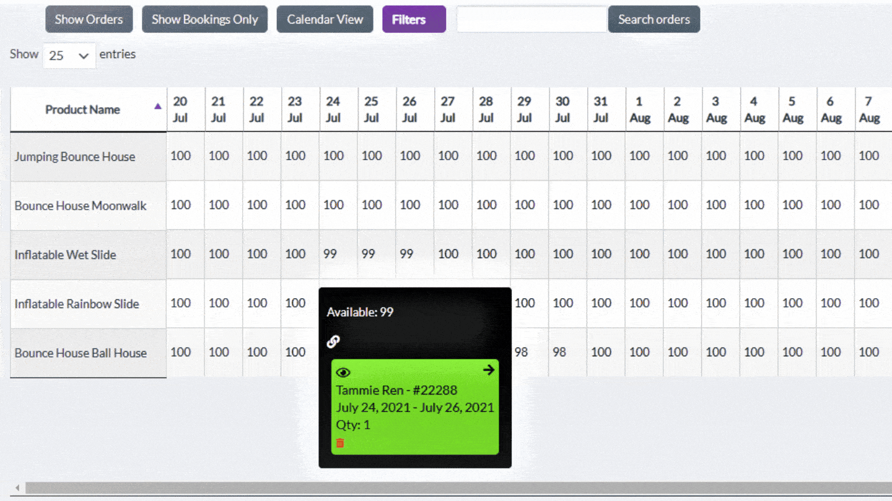Open order via right arrow icon
The image size is (892, 501).
(x=489, y=370)
